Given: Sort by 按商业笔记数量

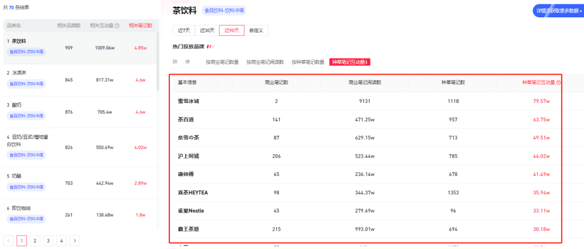Looking at the screenshot, I should pos(222,62).
